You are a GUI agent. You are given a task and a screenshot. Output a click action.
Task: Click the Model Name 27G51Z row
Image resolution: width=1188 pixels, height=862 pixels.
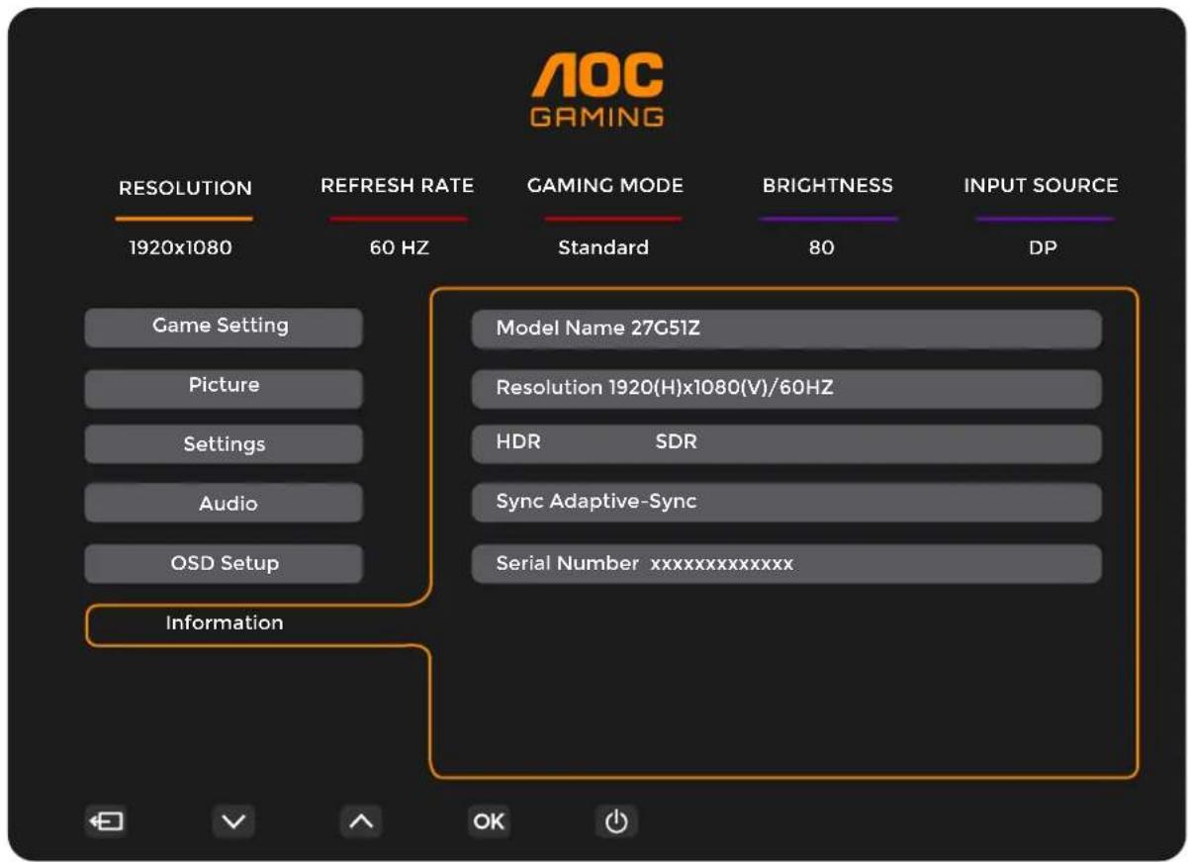tap(786, 329)
